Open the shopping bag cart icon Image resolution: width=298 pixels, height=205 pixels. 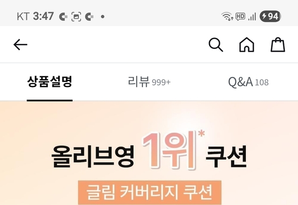(x=278, y=45)
